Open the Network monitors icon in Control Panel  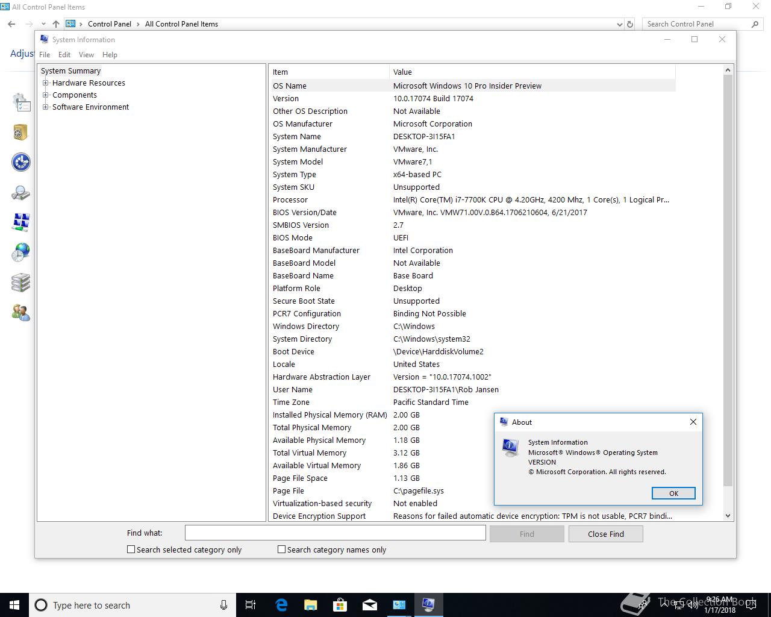point(21,222)
